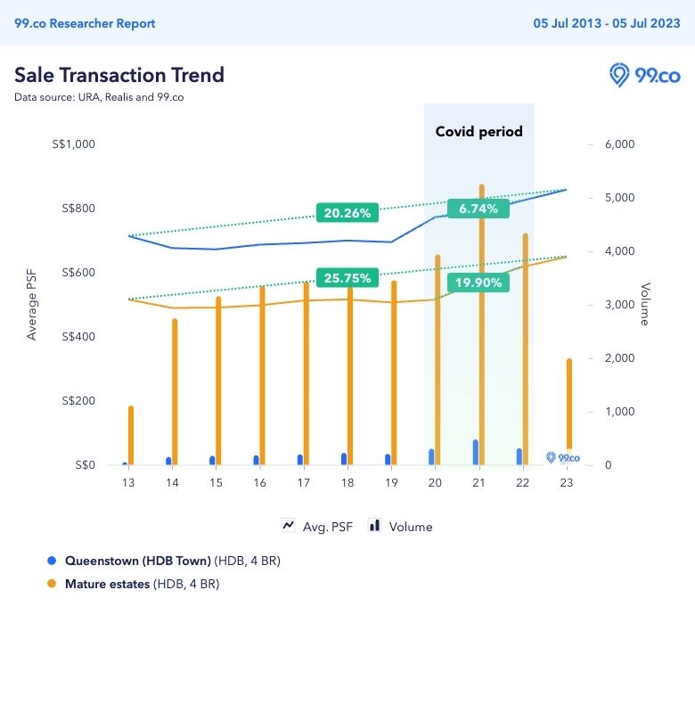
Task: Click the Sale Transaction Trend heading
Action: (x=119, y=75)
